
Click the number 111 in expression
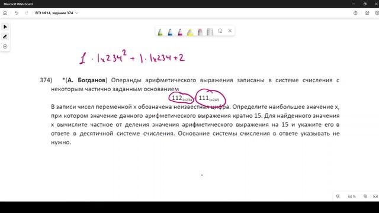tap(204, 98)
